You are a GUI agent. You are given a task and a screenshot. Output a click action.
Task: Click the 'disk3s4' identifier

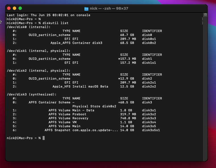pos(149,122)
